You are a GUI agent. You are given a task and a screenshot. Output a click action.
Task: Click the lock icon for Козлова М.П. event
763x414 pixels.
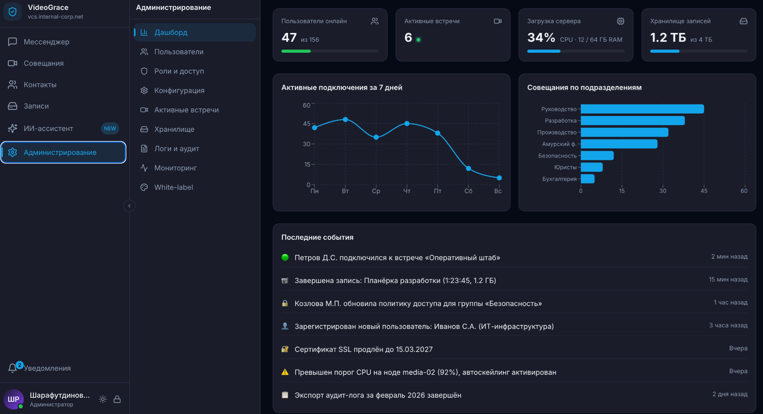click(285, 303)
